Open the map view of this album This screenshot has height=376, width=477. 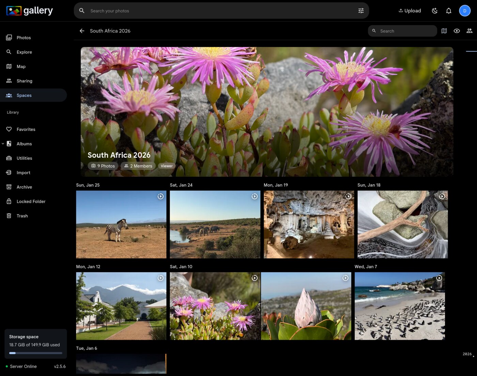[444, 31]
